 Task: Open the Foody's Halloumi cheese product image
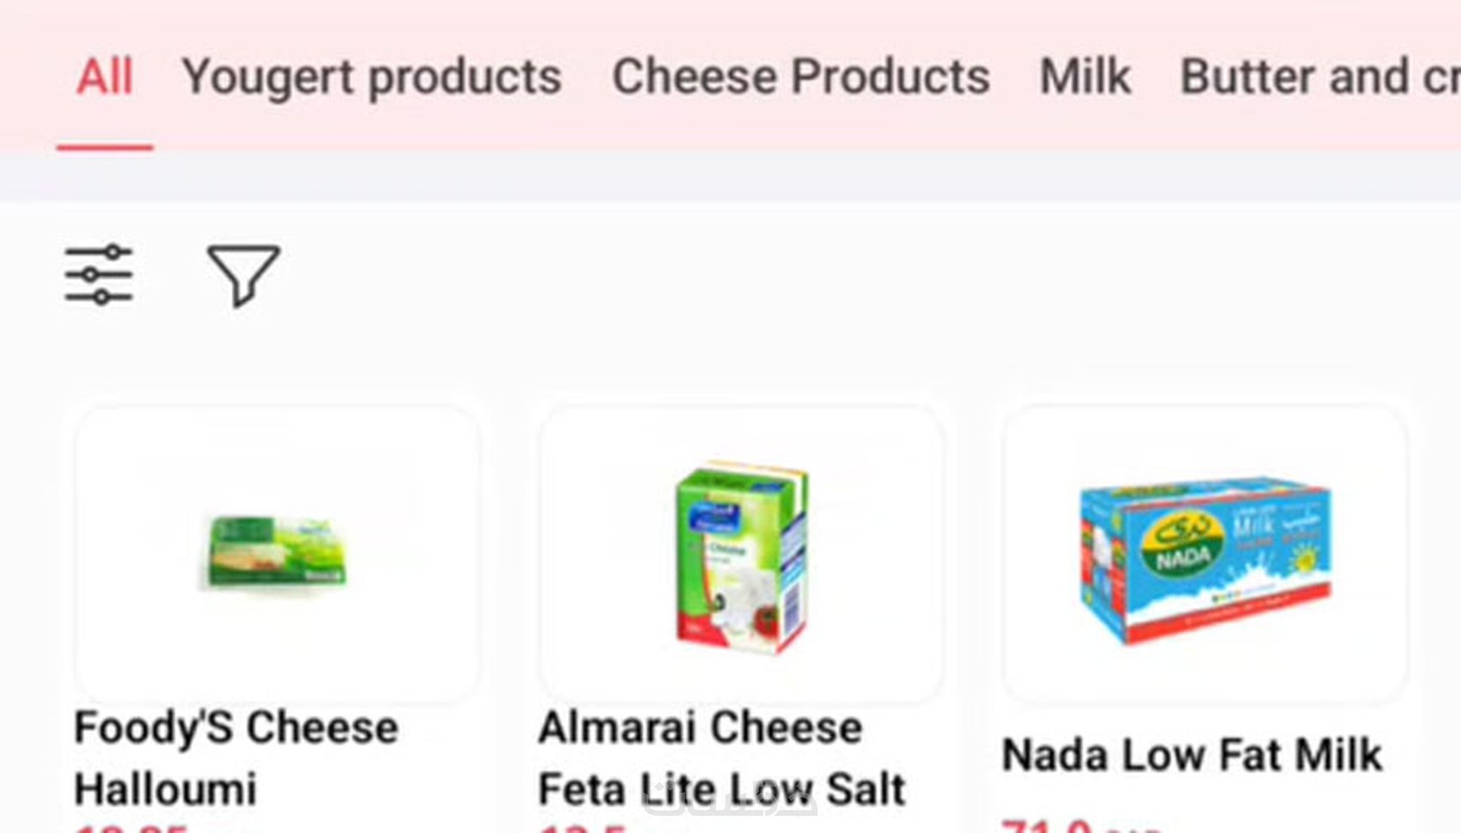277,552
